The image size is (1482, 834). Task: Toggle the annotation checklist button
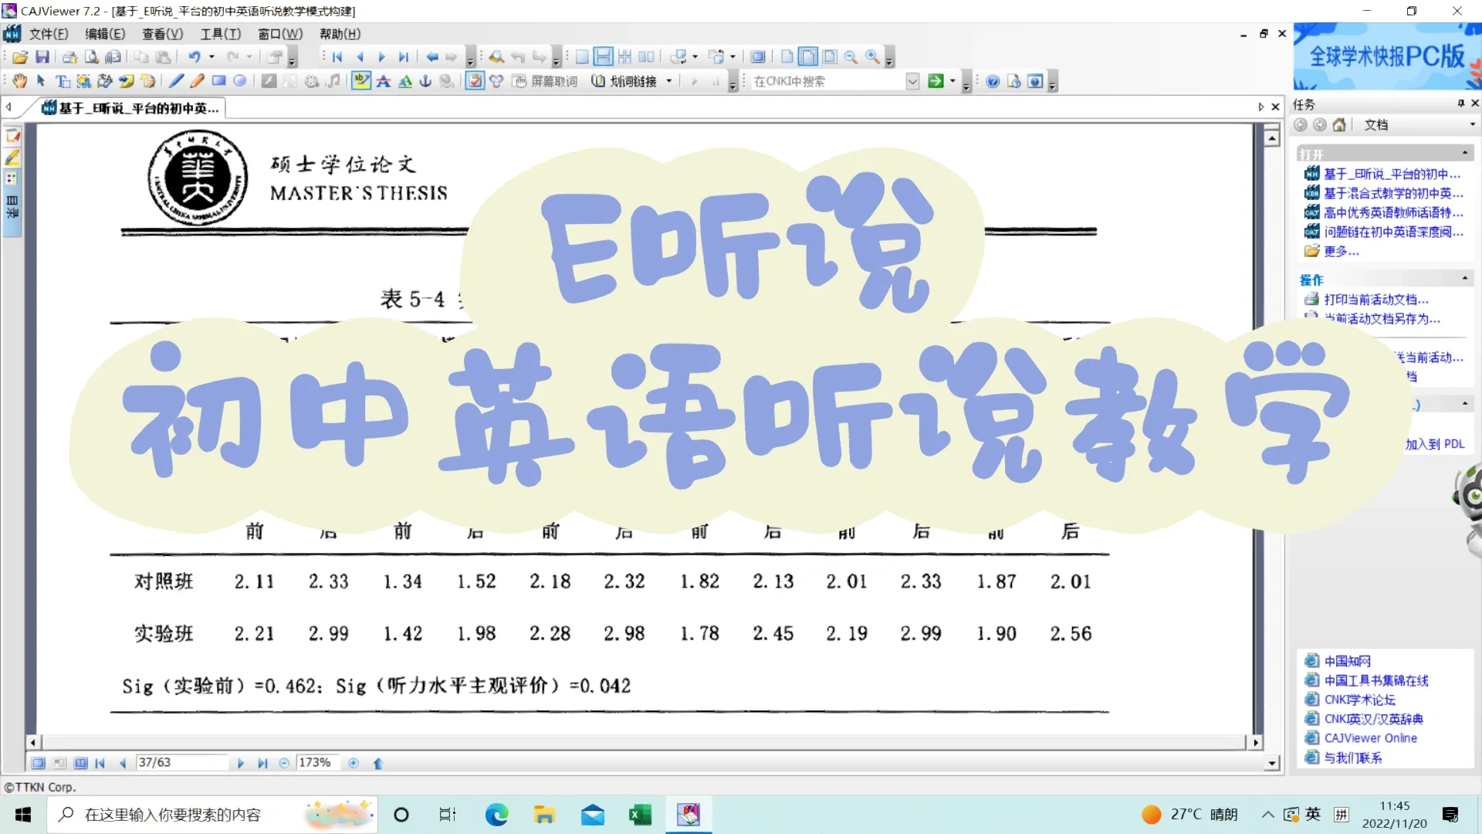pyautogui.click(x=475, y=81)
